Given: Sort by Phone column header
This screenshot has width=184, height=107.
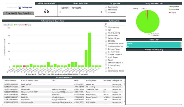Looking at the screenshot, I should 76,81.
